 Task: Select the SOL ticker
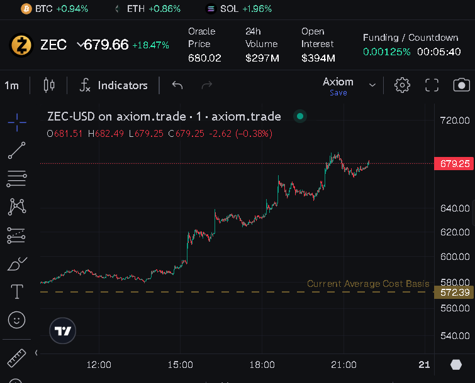[238, 9]
